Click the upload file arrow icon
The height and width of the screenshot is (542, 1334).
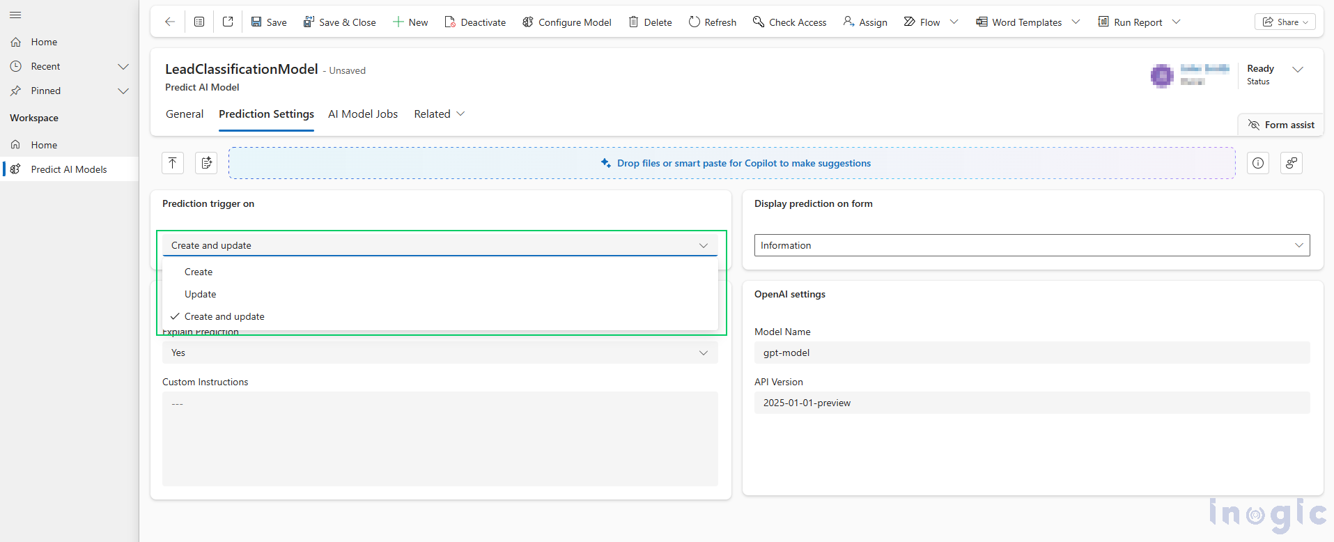[173, 163]
